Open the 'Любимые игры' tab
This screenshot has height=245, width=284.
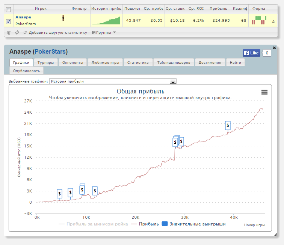click(x=105, y=62)
